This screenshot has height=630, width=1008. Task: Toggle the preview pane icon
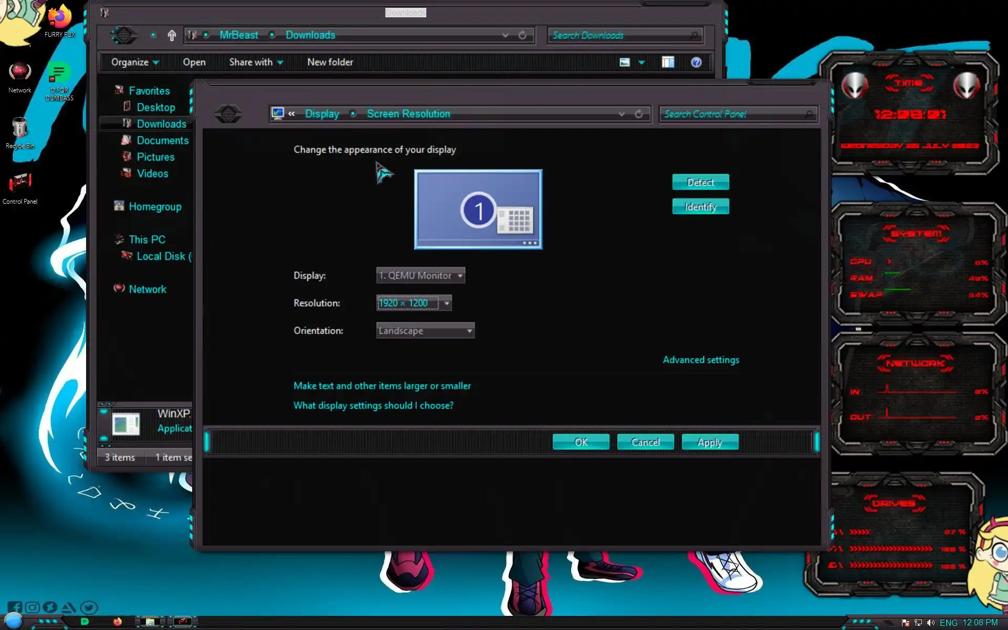(x=668, y=62)
